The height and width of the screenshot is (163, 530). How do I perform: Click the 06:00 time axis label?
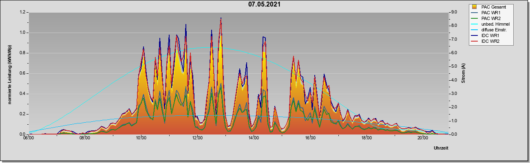pyautogui.click(x=28, y=138)
